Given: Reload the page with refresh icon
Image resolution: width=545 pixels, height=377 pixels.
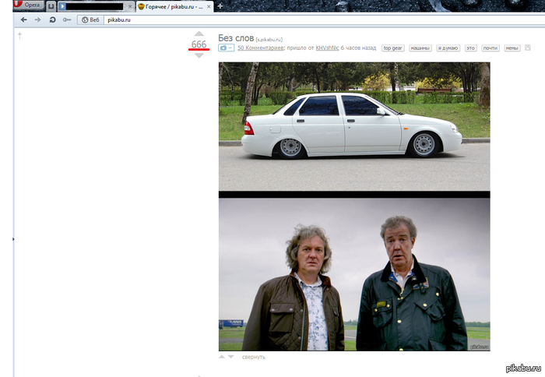Looking at the screenshot, I should tap(52, 19).
